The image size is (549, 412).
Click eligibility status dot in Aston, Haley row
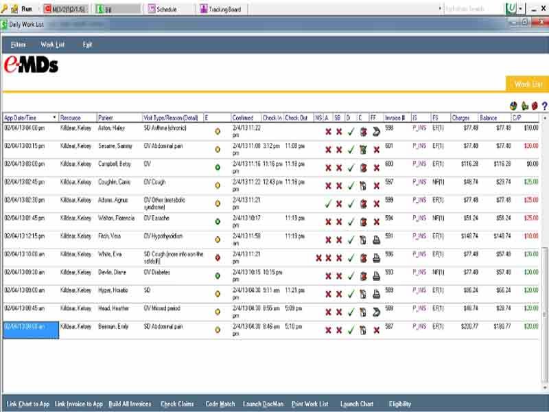click(218, 131)
